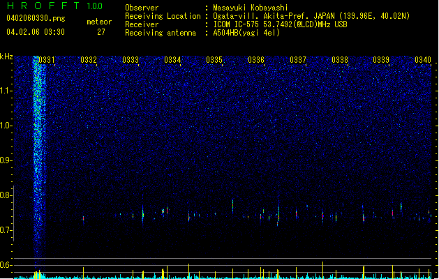Click the 0336 time marker
Image resolution: width=439 pixels, height=279 pixels.
click(x=256, y=60)
